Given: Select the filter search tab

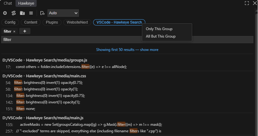Looking at the screenshot, I should point(7,31).
